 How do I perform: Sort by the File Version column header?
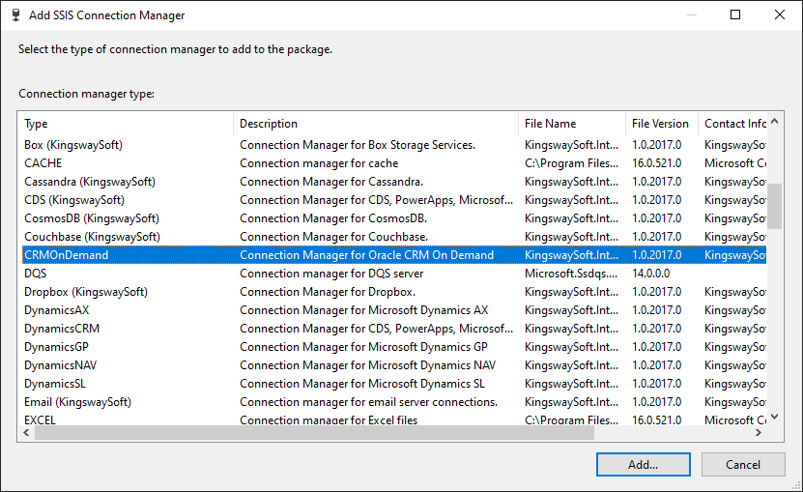tap(662, 124)
